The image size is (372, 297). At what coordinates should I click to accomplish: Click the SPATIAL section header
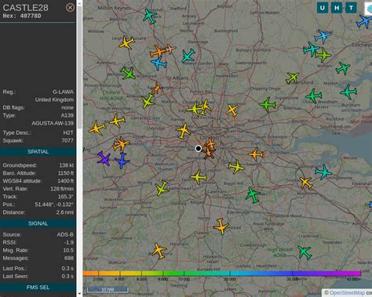pos(38,152)
